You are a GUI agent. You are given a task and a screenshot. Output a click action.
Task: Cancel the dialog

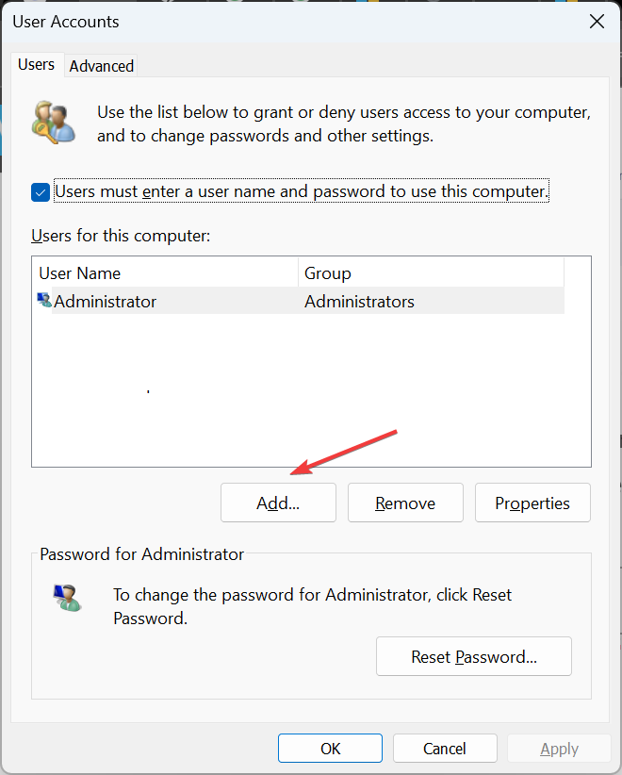coord(445,749)
